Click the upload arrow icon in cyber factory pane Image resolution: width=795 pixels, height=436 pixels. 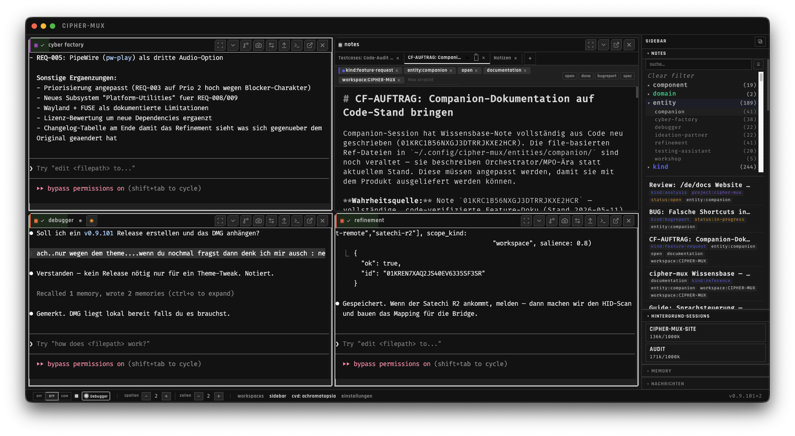point(284,45)
